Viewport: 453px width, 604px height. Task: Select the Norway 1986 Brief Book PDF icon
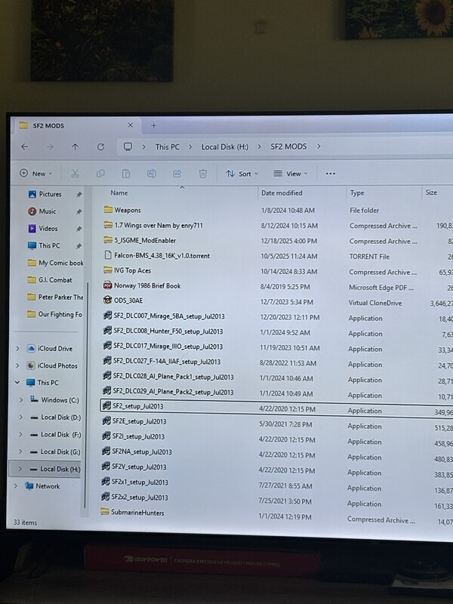[x=108, y=285]
